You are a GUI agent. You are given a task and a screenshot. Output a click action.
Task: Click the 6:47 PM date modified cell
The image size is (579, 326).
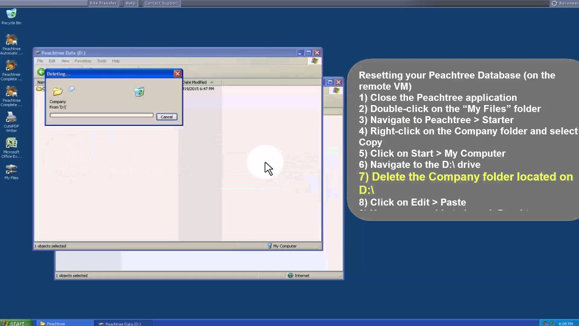click(198, 89)
